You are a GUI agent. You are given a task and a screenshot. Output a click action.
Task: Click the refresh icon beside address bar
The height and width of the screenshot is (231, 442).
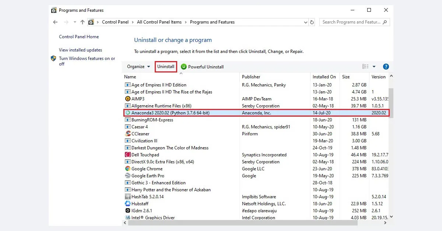click(x=312, y=22)
